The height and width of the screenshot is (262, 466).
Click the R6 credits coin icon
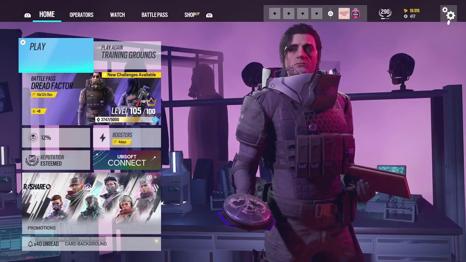pyautogui.click(x=406, y=16)
